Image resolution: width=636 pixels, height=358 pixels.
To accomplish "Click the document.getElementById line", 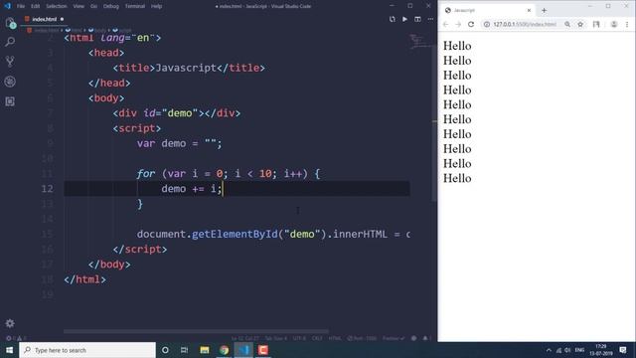I will pos(273,235).
